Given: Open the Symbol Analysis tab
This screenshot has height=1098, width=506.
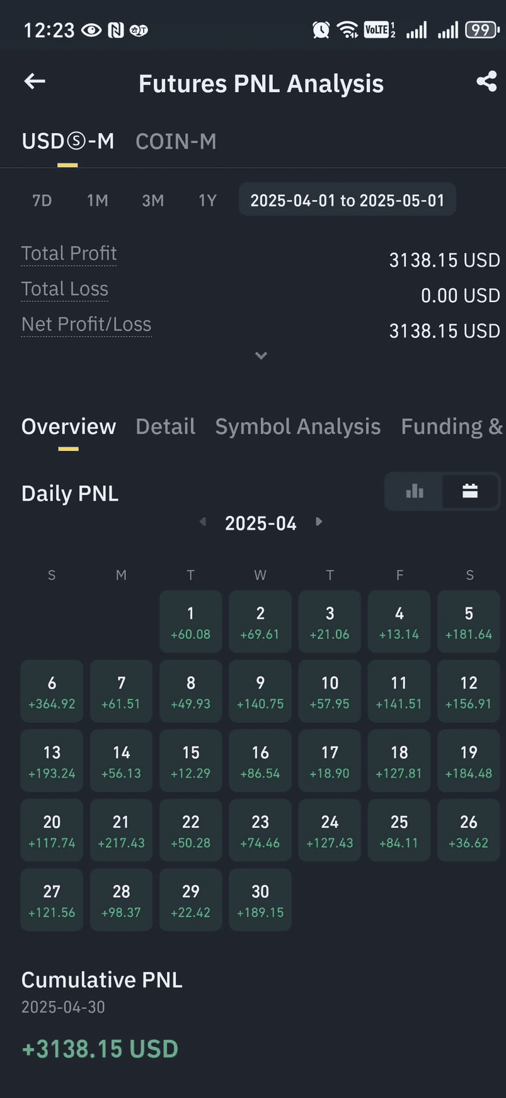Looking at the screenshot, I should [298, 426].
